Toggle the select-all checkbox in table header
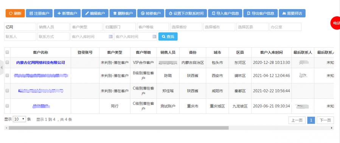This screenshot has height=143, width=340. pos(7,52)
